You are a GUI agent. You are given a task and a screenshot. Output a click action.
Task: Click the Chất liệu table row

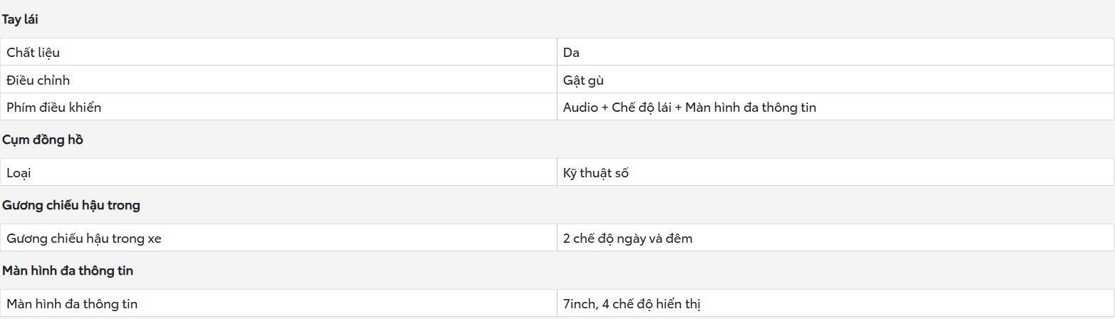(x=557, y=52)
